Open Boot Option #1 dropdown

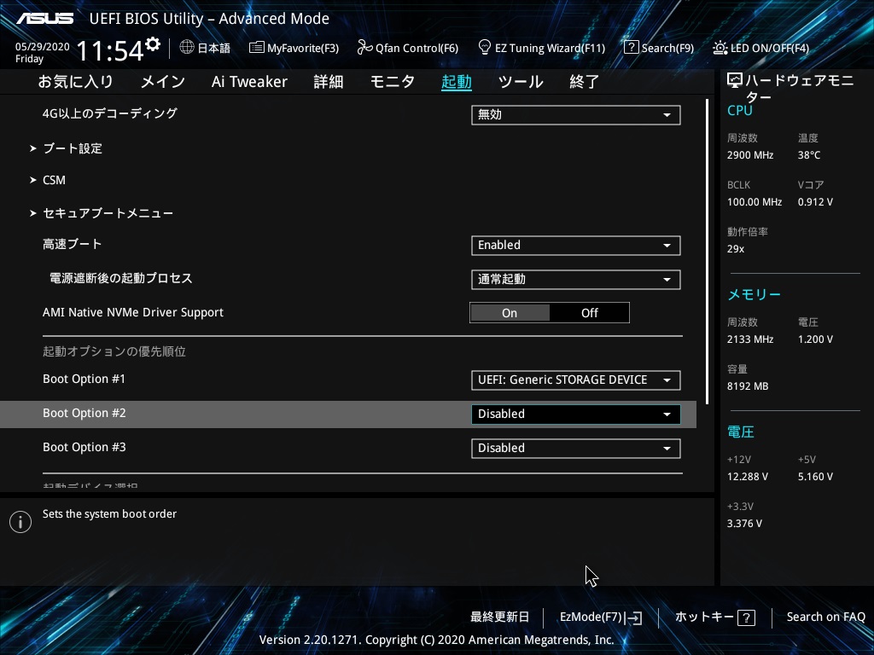tap(576, 380)
